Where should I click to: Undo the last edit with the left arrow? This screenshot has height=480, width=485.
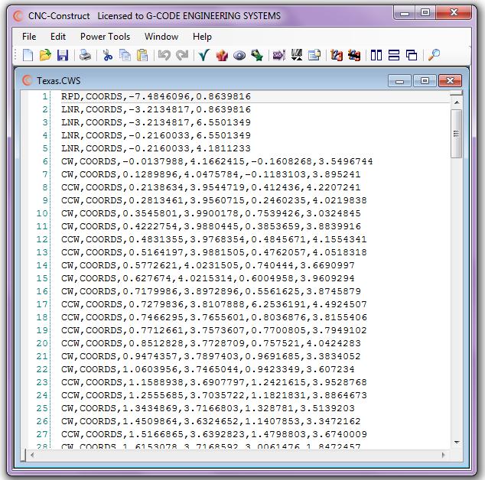[164, 55]
